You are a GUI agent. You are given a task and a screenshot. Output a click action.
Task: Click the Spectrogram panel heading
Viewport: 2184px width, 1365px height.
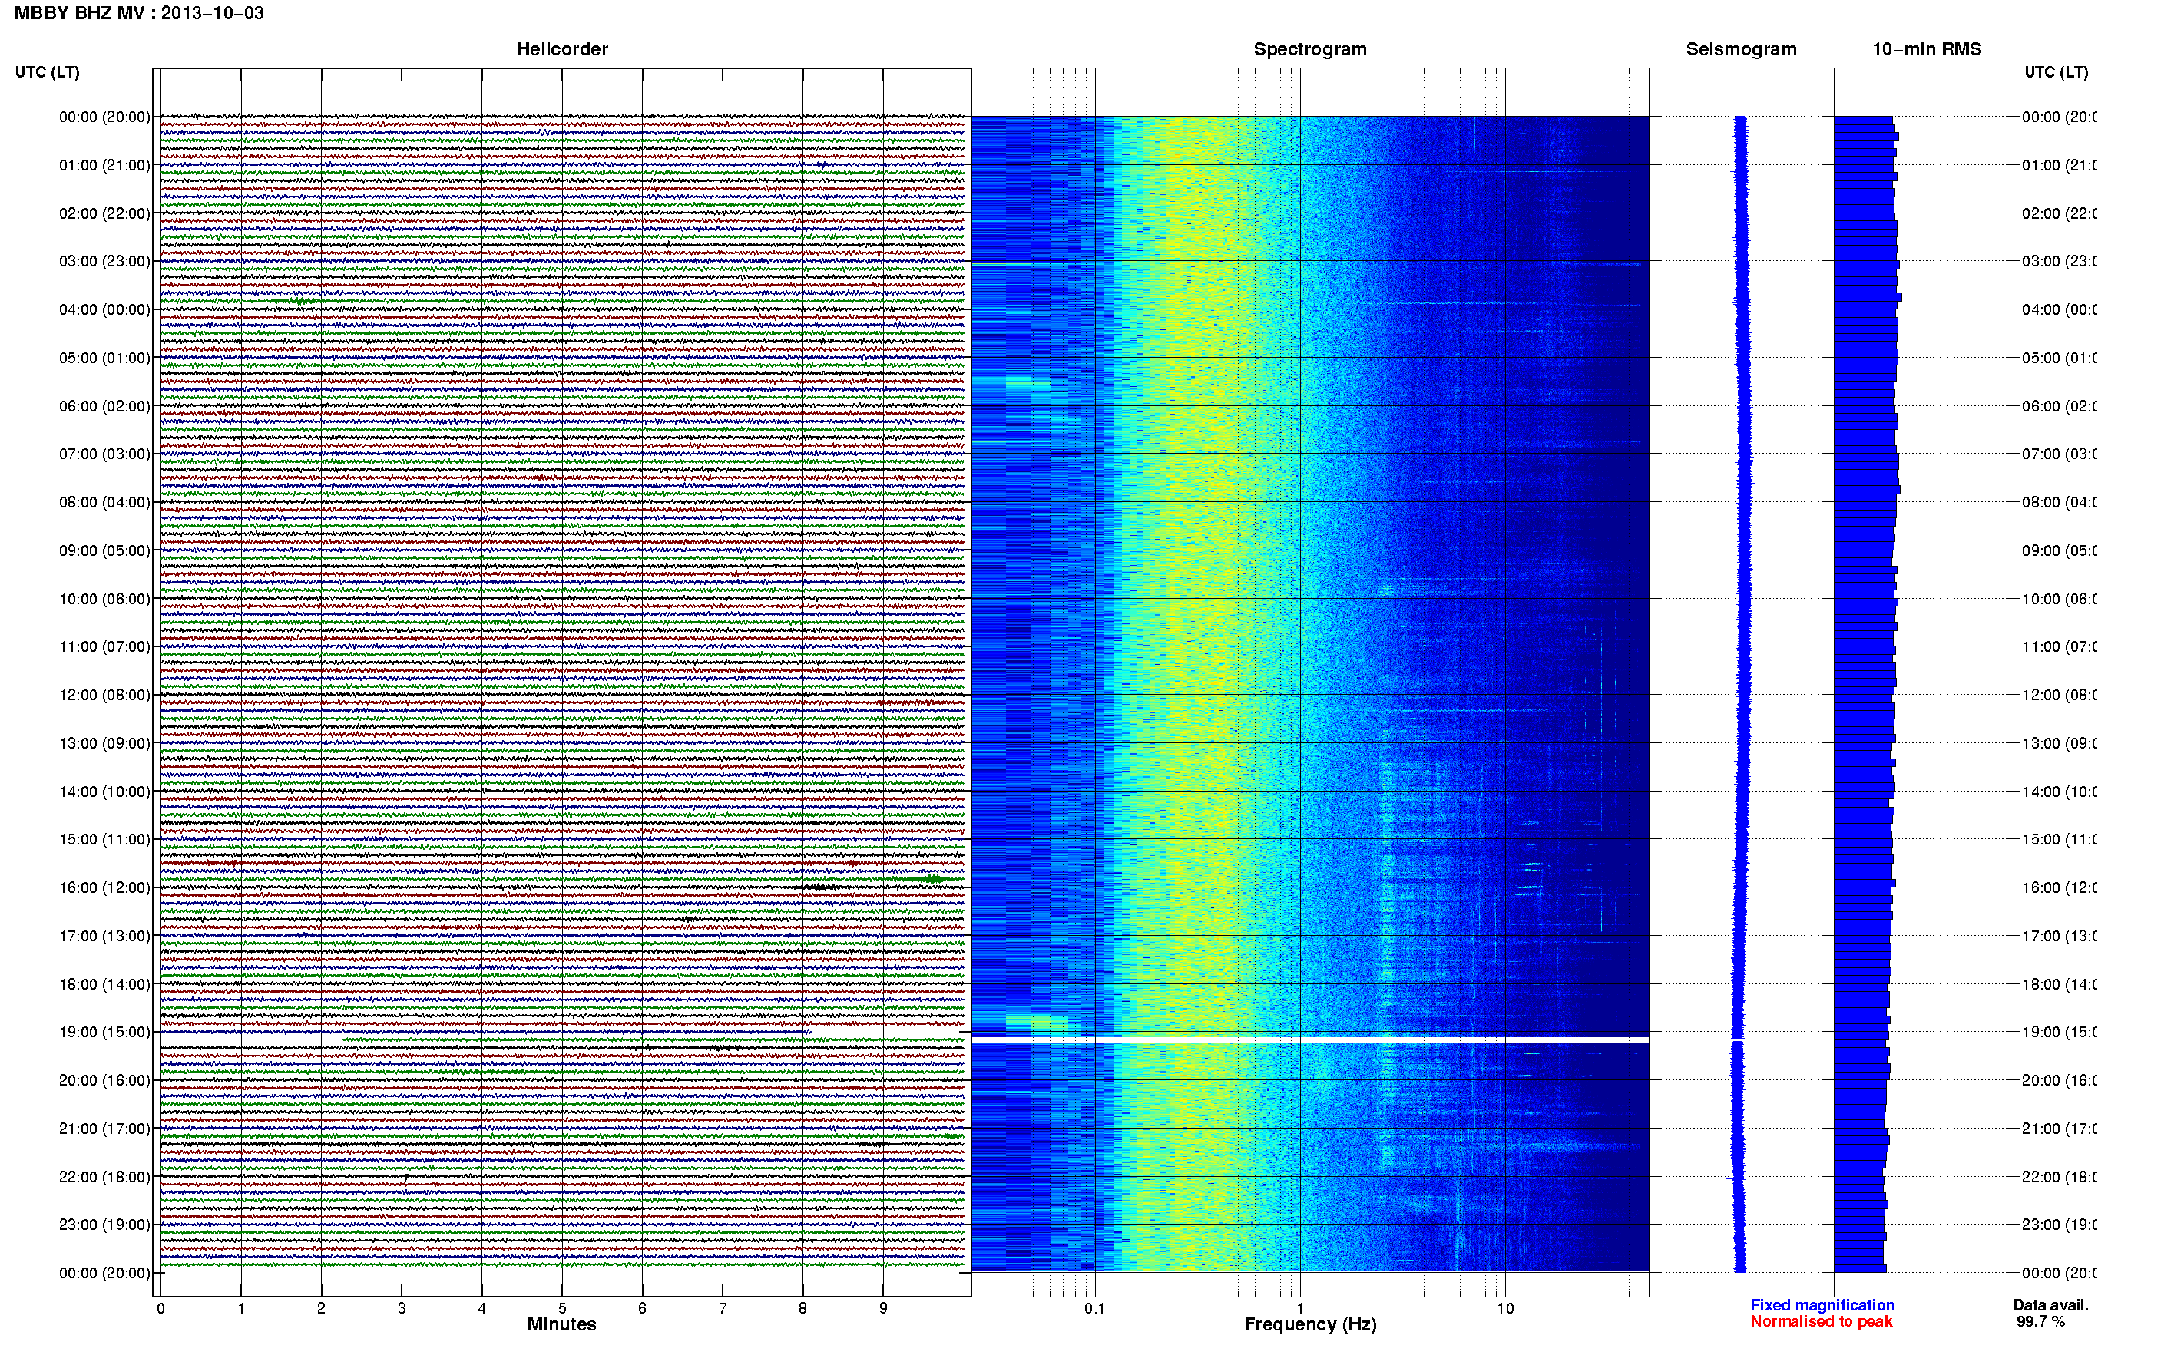pyautogui.click(x=1310, y=49)
